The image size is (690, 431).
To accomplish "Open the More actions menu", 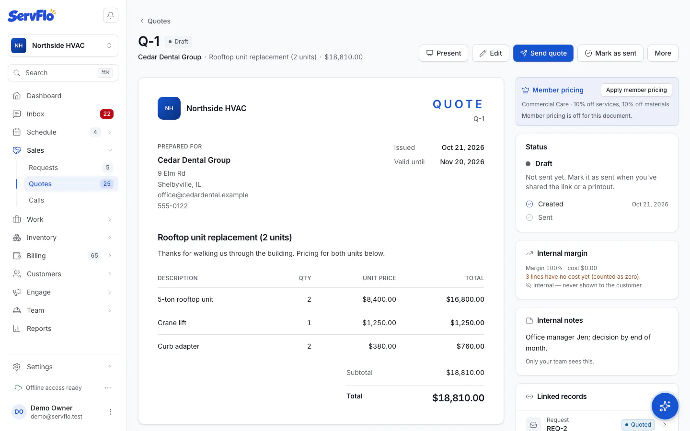I will pyautogui.click(x=663, y=53).
